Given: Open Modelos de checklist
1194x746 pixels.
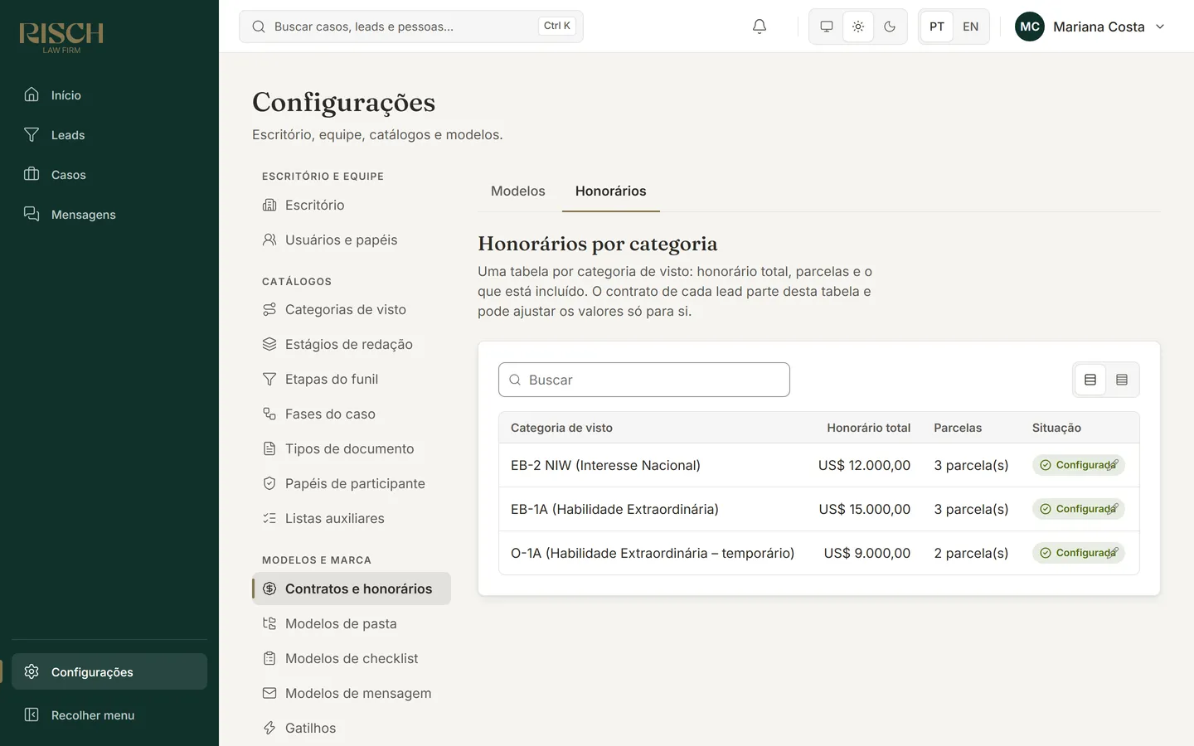Looking at the screenshot, I should 352,658.
